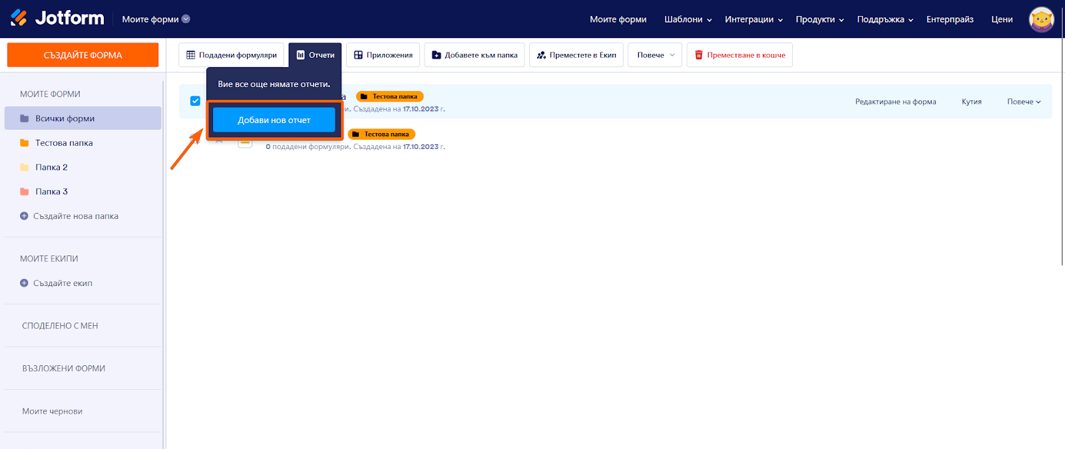The image size is (1065, 449).
Task: Click МОИТЕ ФОРМИ sidebar heading
Action: (x=50, y=94)
